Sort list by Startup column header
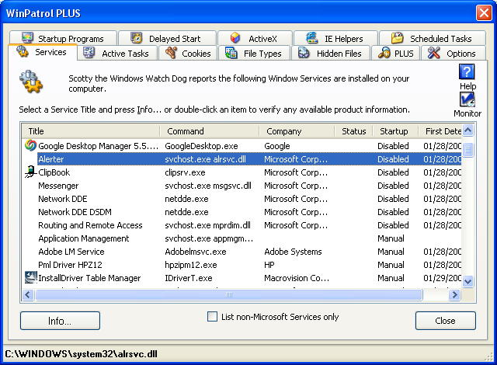This screenshot has height=365, width=497. (x=395, y=131)
